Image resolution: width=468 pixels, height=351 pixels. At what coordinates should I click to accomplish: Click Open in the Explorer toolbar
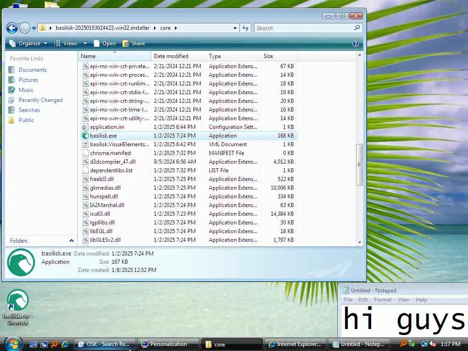(x=105, y=43)
